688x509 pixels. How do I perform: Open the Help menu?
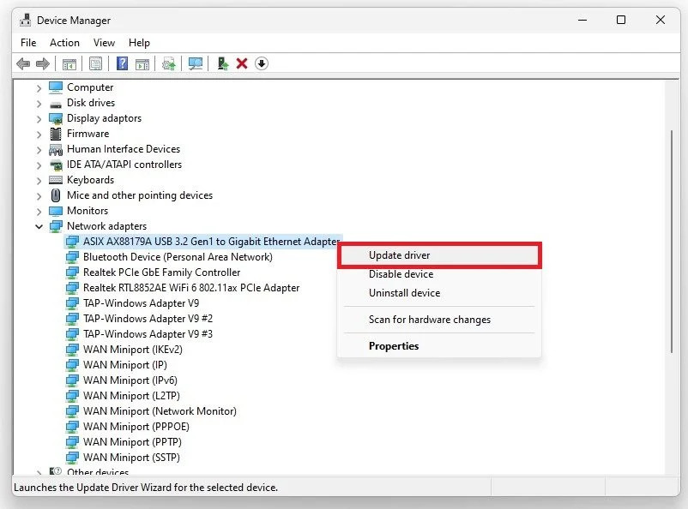pos(139,43)
